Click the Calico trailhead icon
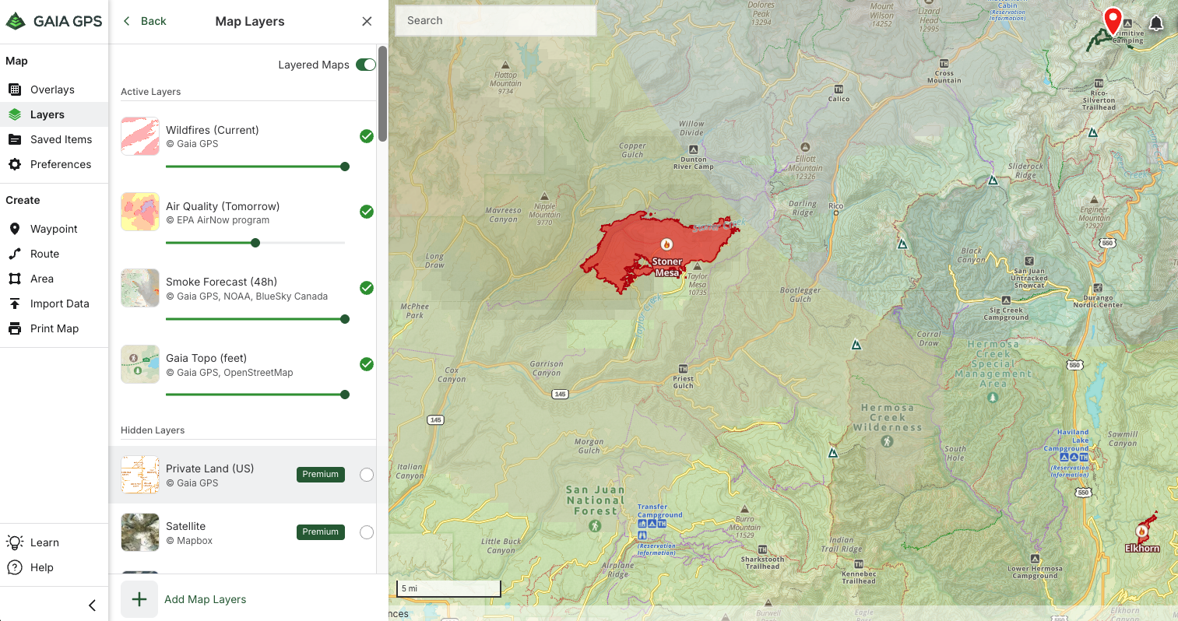Viewport: 1178px width, 621px height. pos(839,89)
